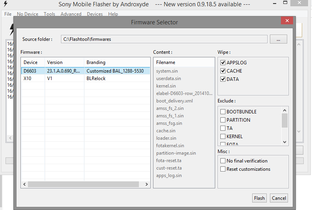Minimize the Flashtool main window
Image resolution: width=312 pixels, height=210 pixels.
click(x=275, y=3)
